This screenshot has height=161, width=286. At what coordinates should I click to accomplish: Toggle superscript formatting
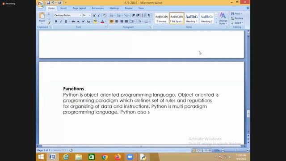point(83,21)
